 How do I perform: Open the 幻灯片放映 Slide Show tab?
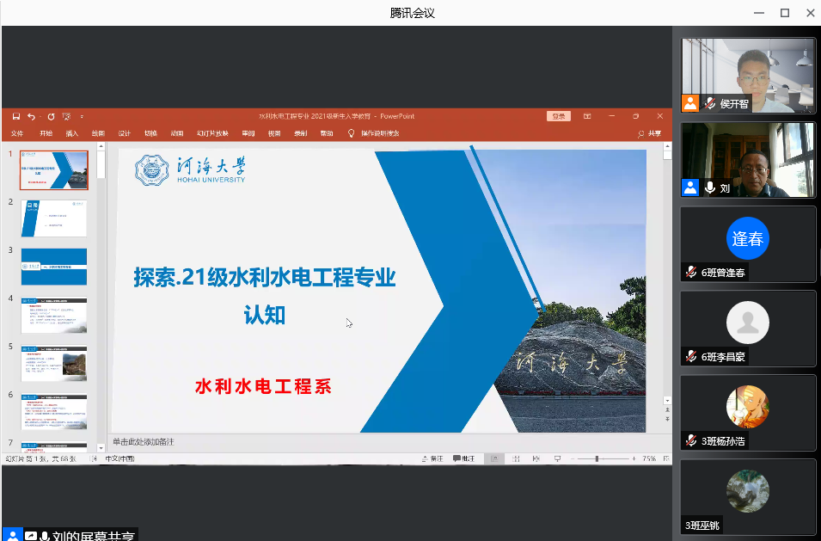click(x=212, y=133)
